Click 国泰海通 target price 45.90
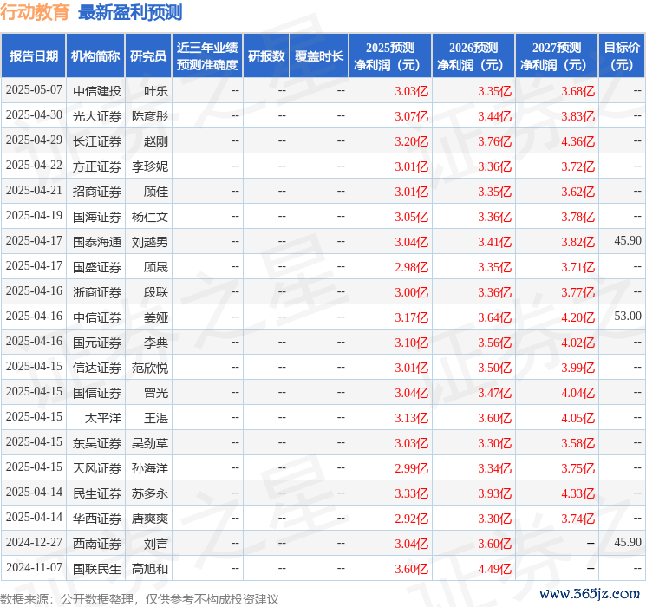Image resolution: width=646 pixels, height=607 pixels. (x=628, y=241)
